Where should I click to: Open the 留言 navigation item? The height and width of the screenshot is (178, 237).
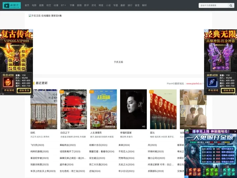(x=137, y=5)
